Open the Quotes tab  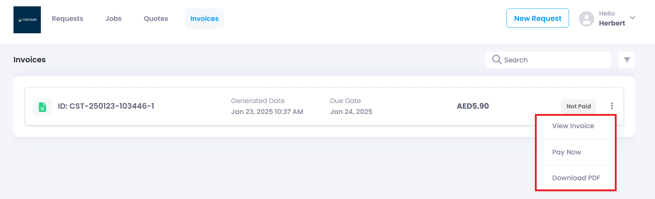[x=156, y=19]
